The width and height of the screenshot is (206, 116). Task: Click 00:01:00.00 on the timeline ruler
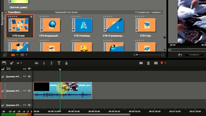pyautogui.click(x=155, y=111)
